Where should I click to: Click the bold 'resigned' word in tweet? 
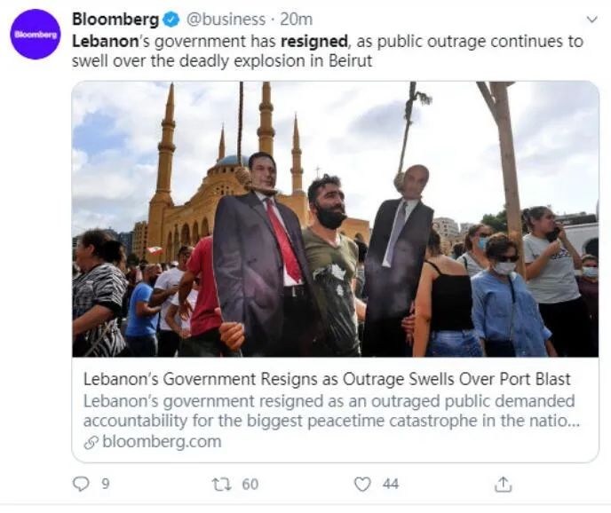click(314, 42)
